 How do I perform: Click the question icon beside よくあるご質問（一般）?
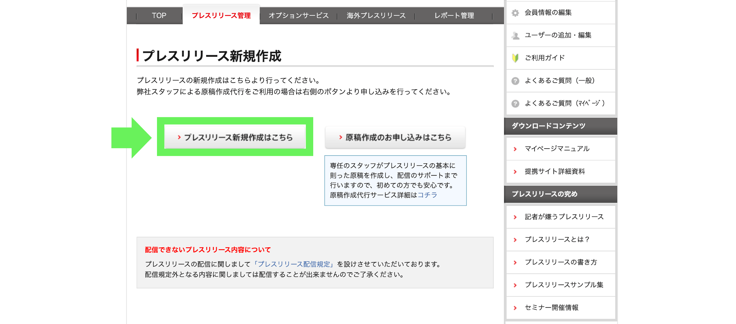[515, 81]
